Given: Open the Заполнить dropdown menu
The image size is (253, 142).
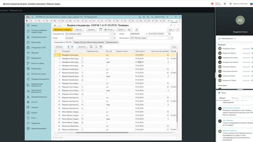Looking at the screenshot, I should pyautogui.click(x=82, y=47).
